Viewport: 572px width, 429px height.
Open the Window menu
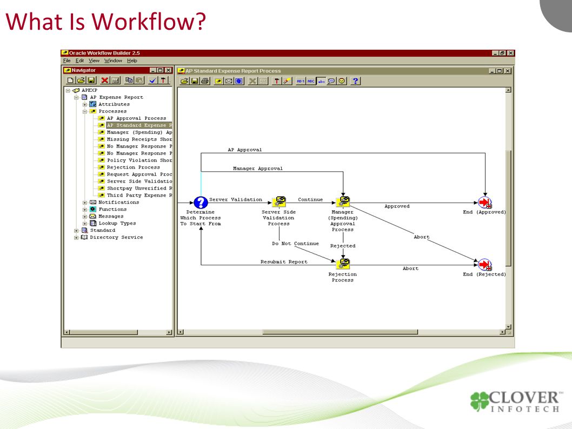113,61
